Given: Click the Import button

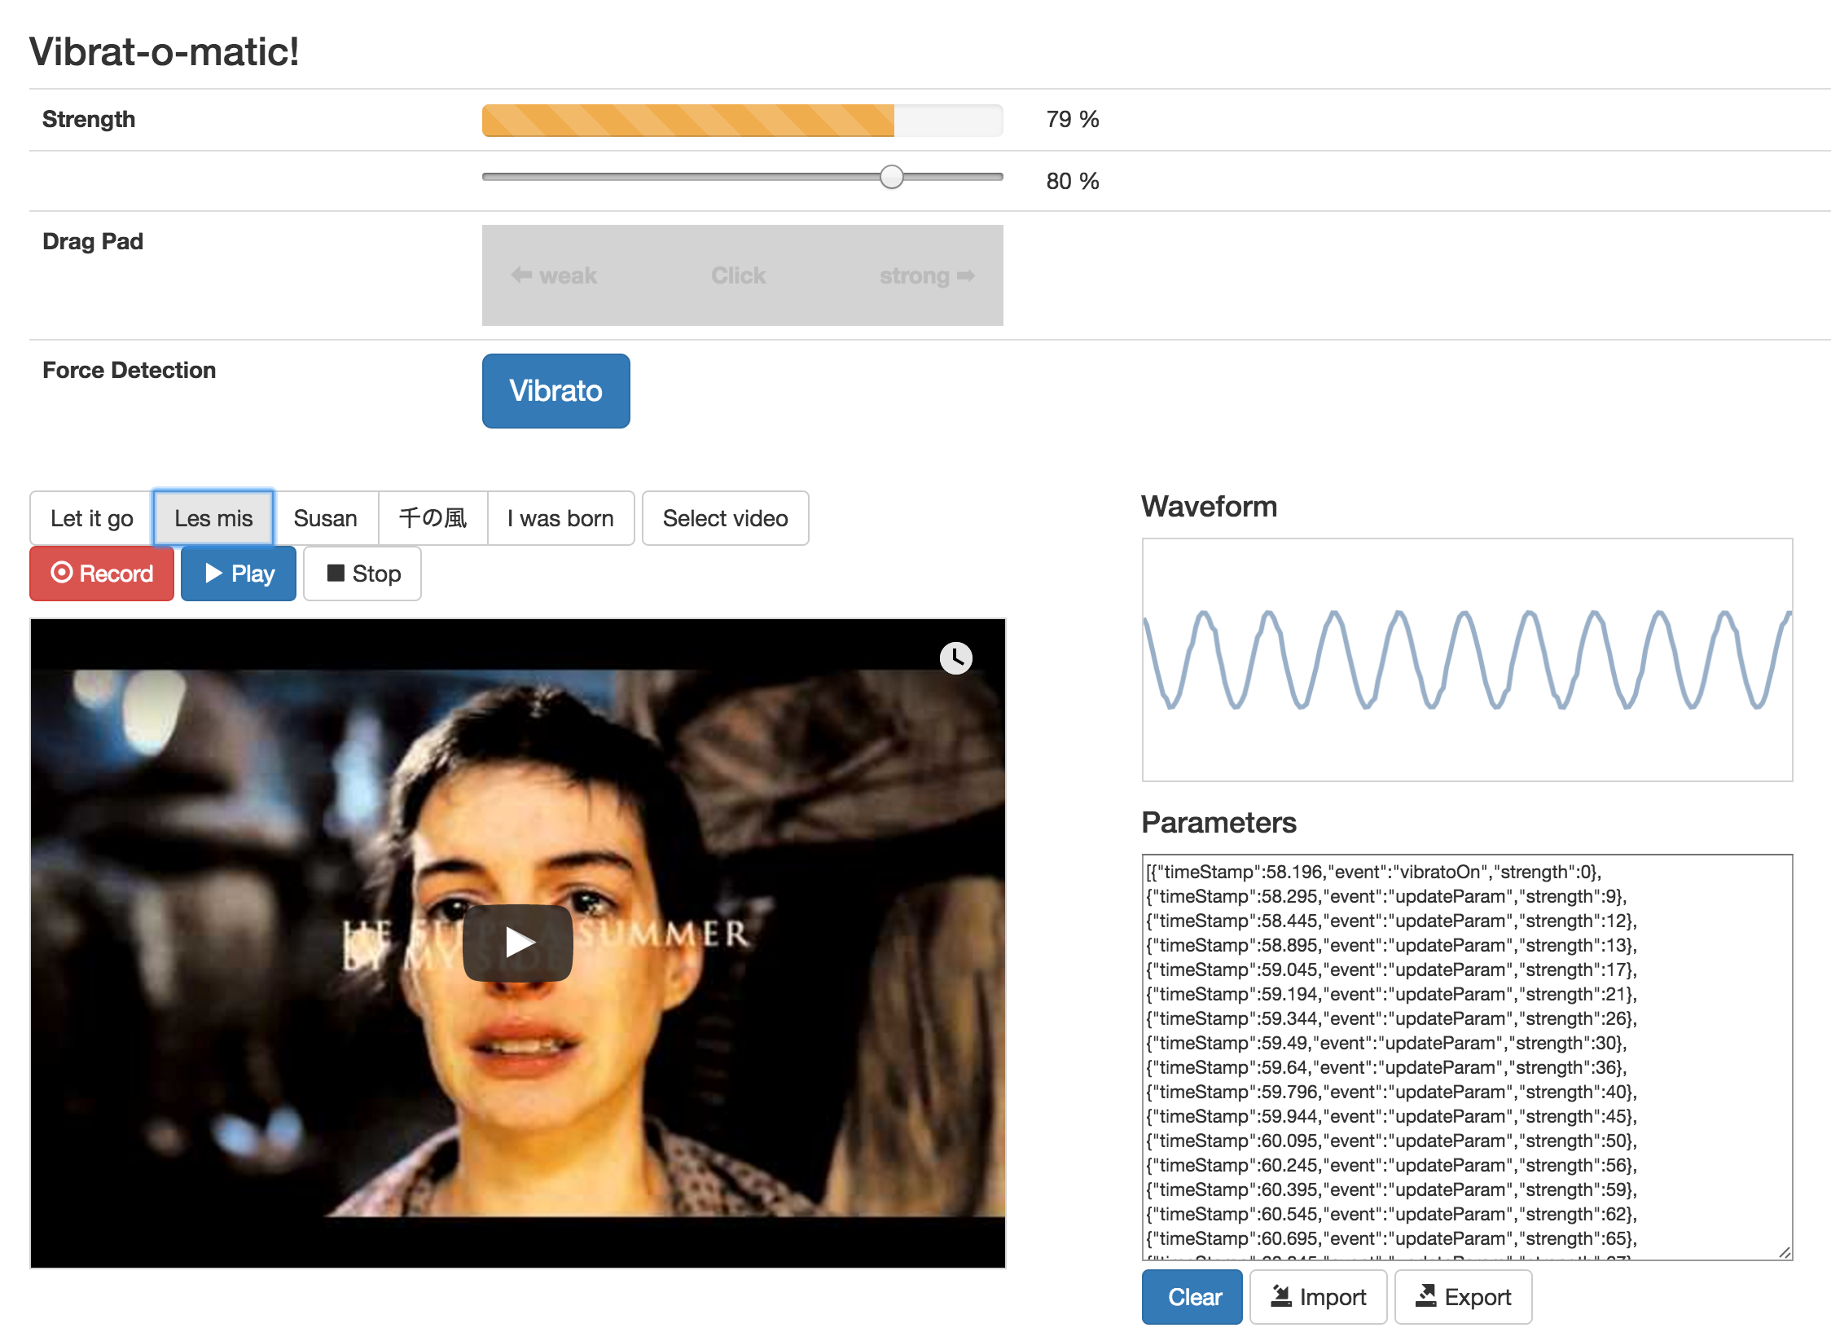Looking at the screenshot, I should click(x=1319, y=1297).
